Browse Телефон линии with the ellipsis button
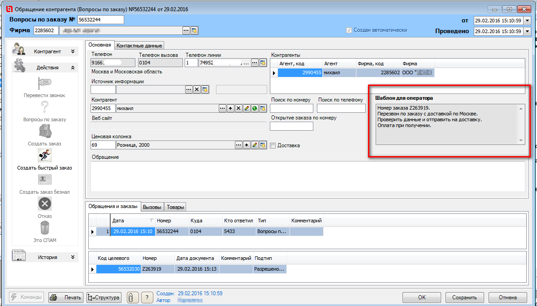Image resolution: width=537 pixels, height=306 pixels. pos(255,63)
